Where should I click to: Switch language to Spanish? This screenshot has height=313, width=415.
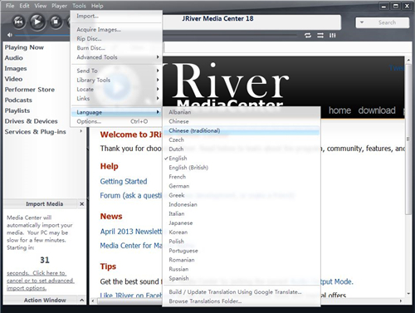pyautogui.click(x=242, y=278)
